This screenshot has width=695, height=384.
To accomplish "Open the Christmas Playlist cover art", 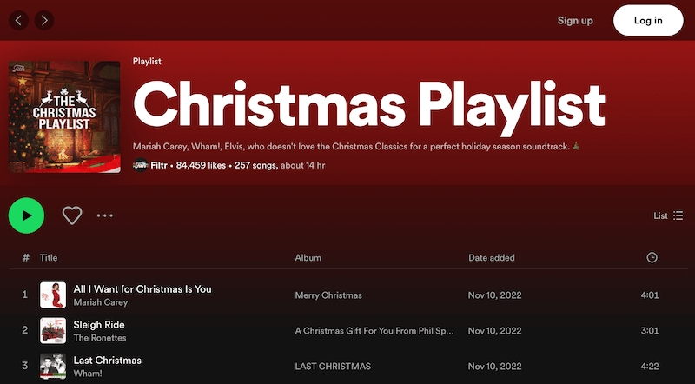I will pos(64,116).
